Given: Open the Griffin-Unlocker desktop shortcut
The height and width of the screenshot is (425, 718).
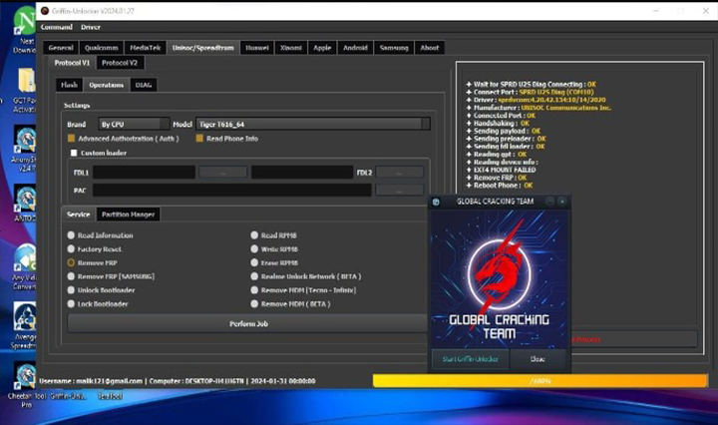Looking at the screenshot, I should [x=68, y=396].
